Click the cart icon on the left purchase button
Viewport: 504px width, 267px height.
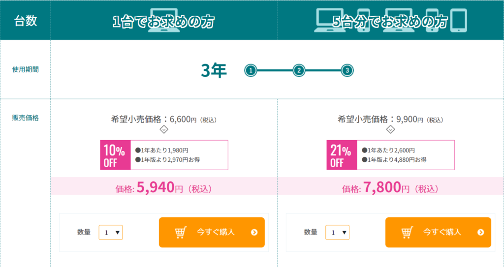181,232
